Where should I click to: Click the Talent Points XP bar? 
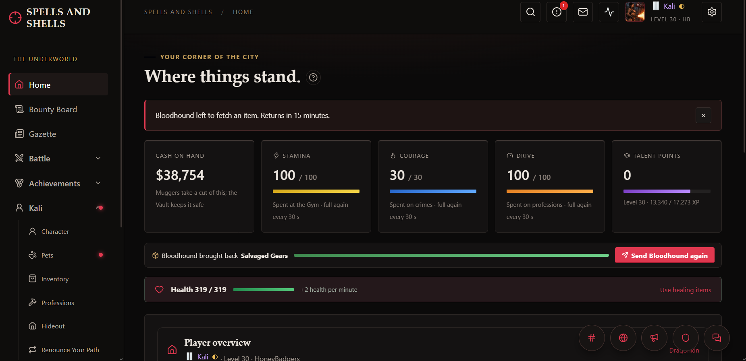[667, 191]
